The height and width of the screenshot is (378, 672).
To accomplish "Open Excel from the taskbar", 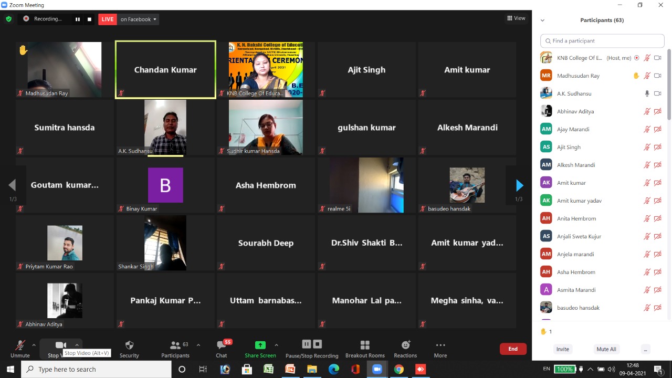I will (x=268, y=369).
